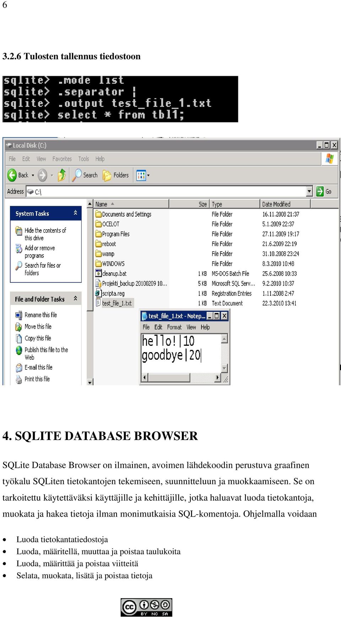Click the wamp folder icon
The width and height of the screenshot is (341, 617).
pyautogui.click(x=98, y=254)
